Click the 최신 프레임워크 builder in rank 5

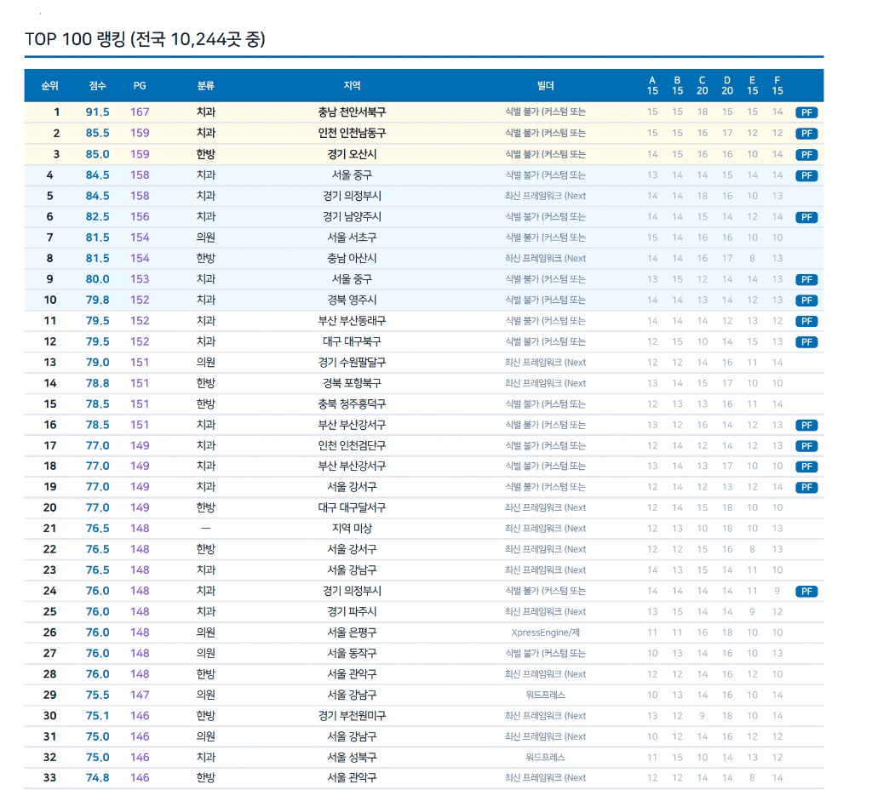[546, 196]
